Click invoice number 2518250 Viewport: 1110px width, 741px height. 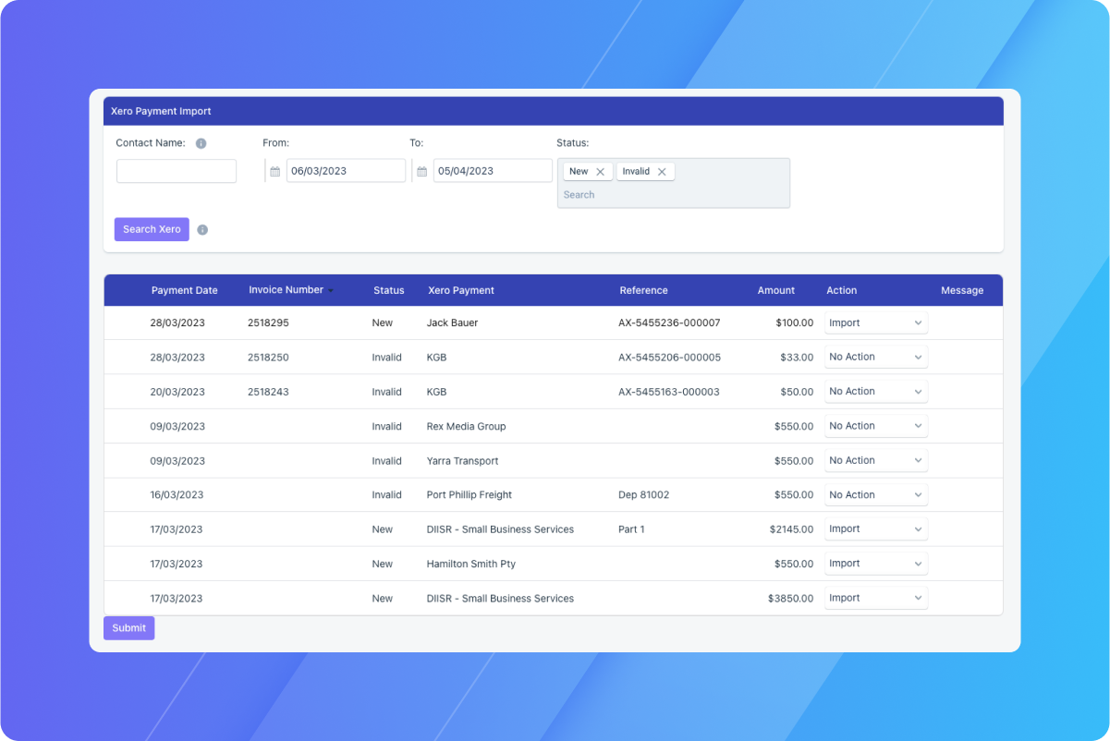coord(268,358)
